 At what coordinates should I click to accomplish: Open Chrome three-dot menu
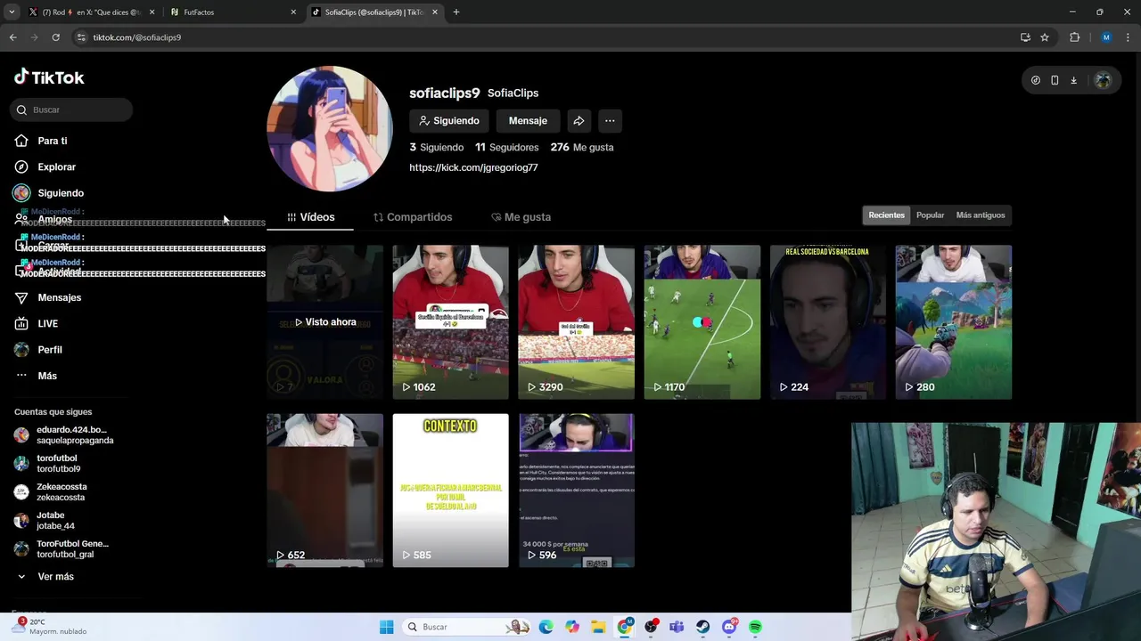(1129, 37)
